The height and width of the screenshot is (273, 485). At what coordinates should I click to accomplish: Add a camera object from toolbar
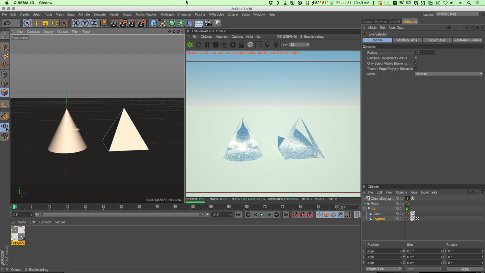pyautogui.click(x=208, y=23)
